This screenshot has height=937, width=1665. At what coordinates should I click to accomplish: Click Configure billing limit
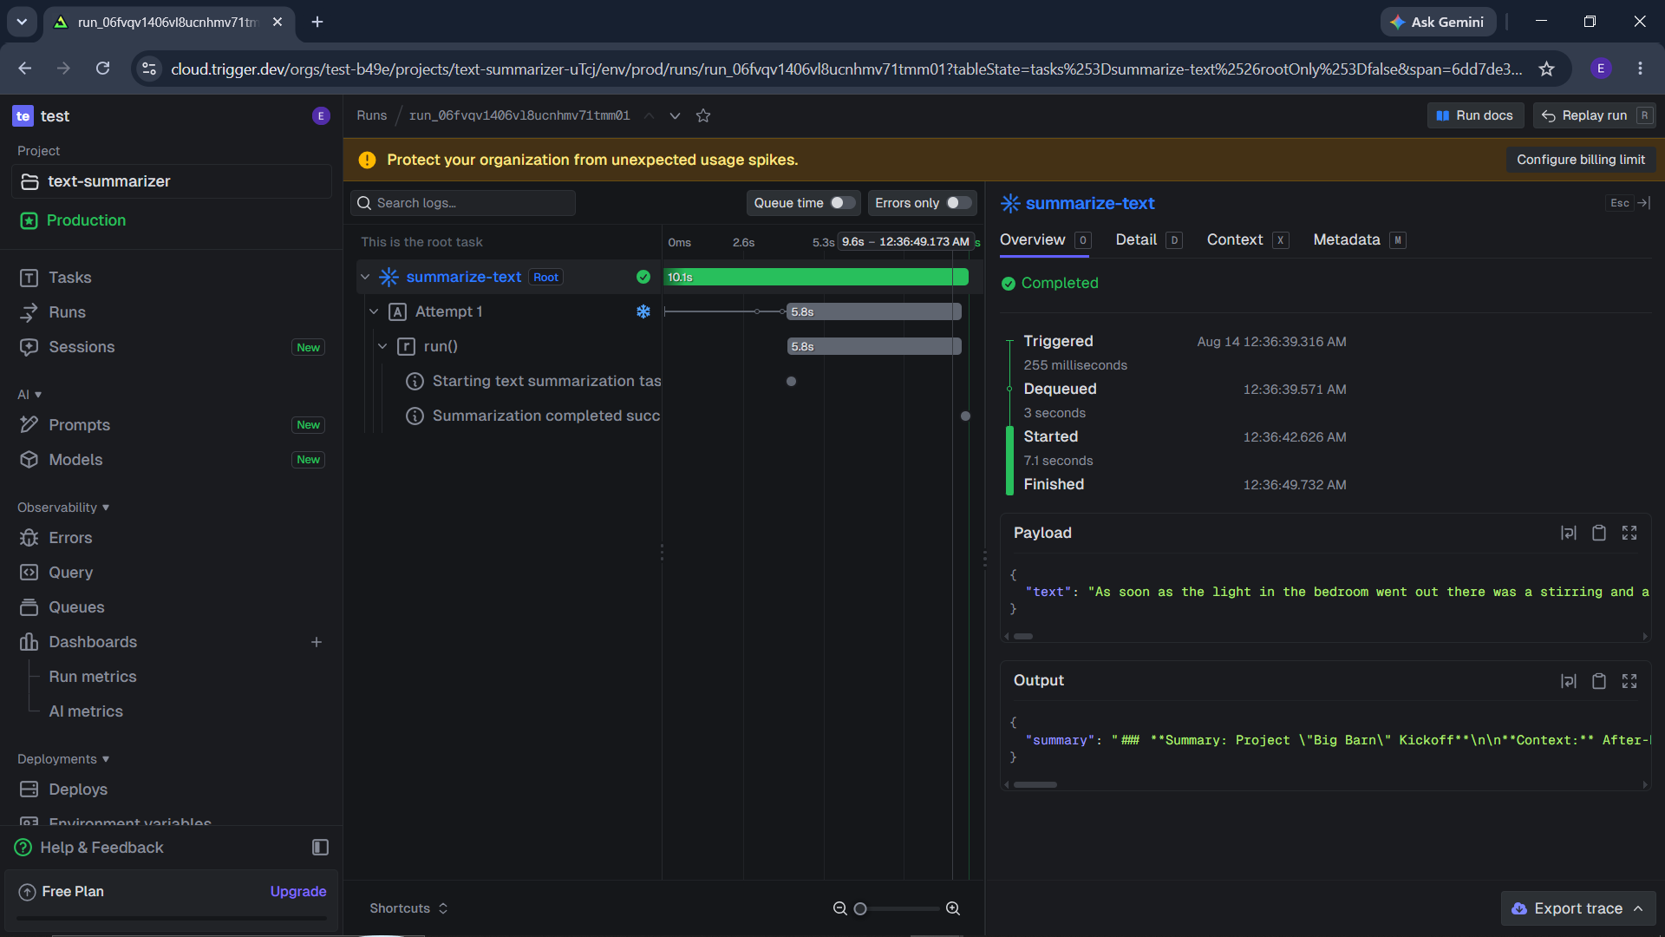[1580, 160]
